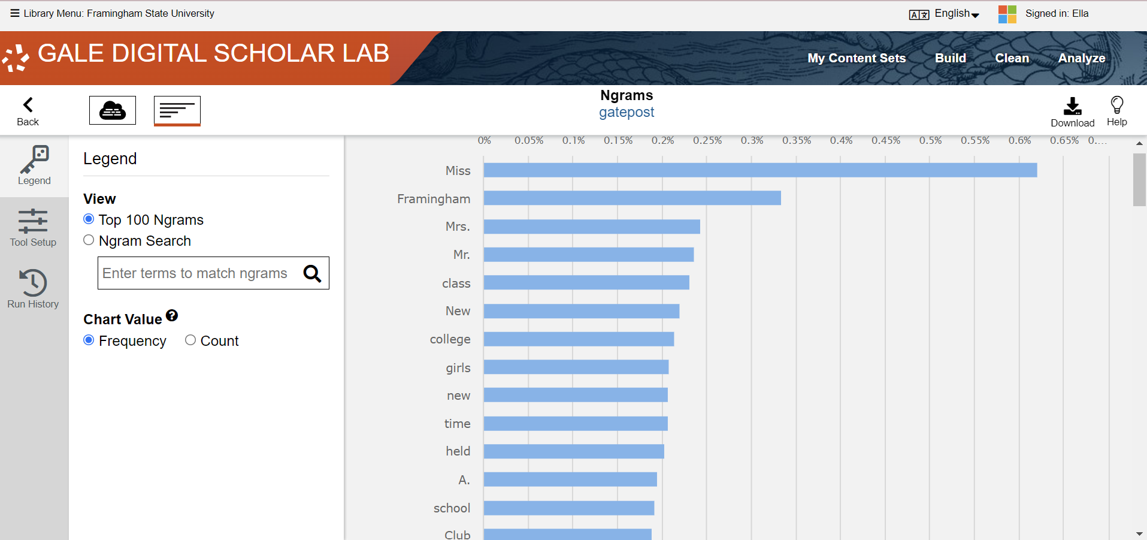Open the Legend panel key icon
Screen dimensions: 1147x540
coord(34,159)
